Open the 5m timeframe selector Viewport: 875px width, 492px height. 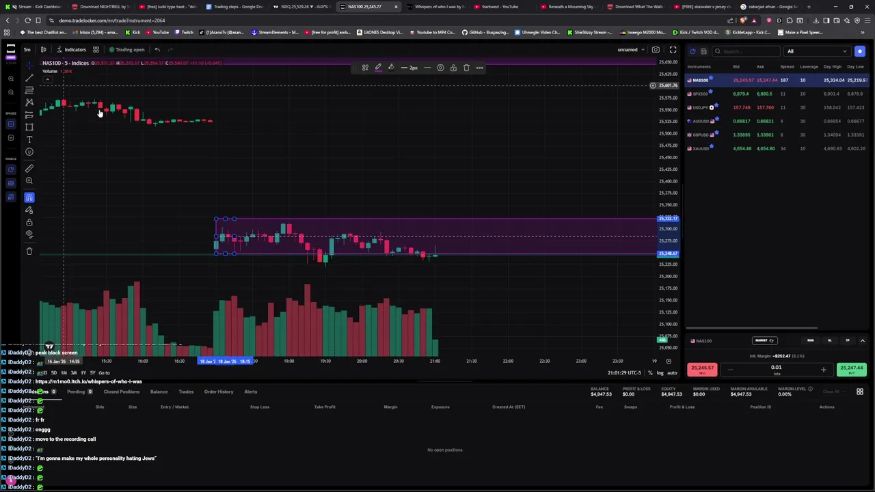pyautogui.click(x=27, y=49)
